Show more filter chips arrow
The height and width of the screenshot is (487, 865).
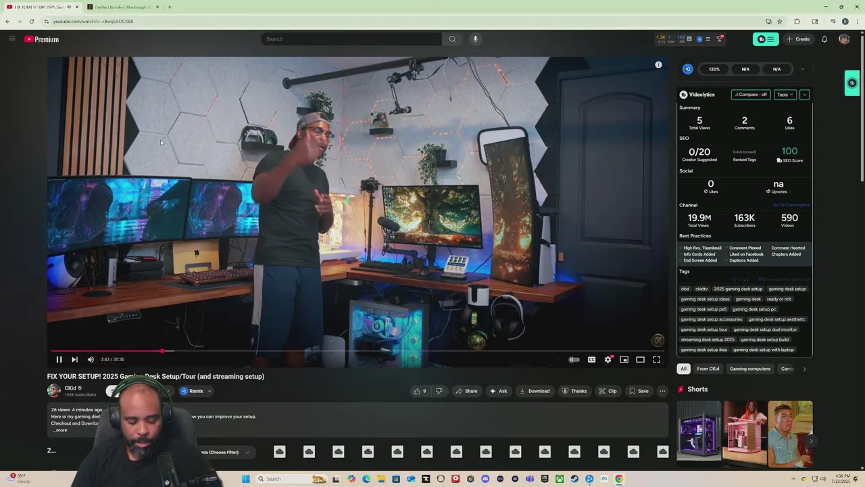click(x=804, y=369)
